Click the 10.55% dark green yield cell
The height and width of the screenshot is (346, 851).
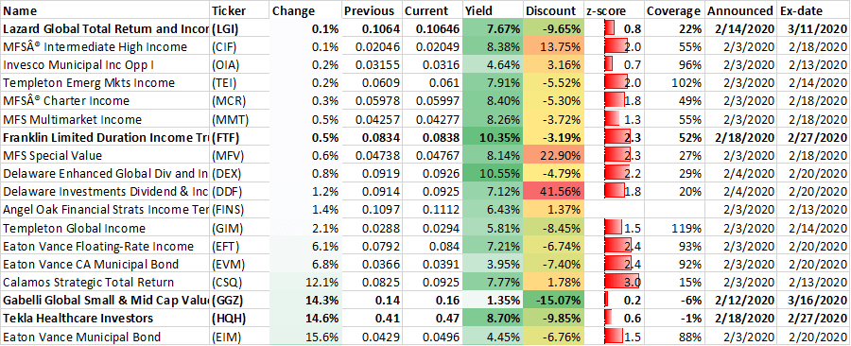[494, 174]
